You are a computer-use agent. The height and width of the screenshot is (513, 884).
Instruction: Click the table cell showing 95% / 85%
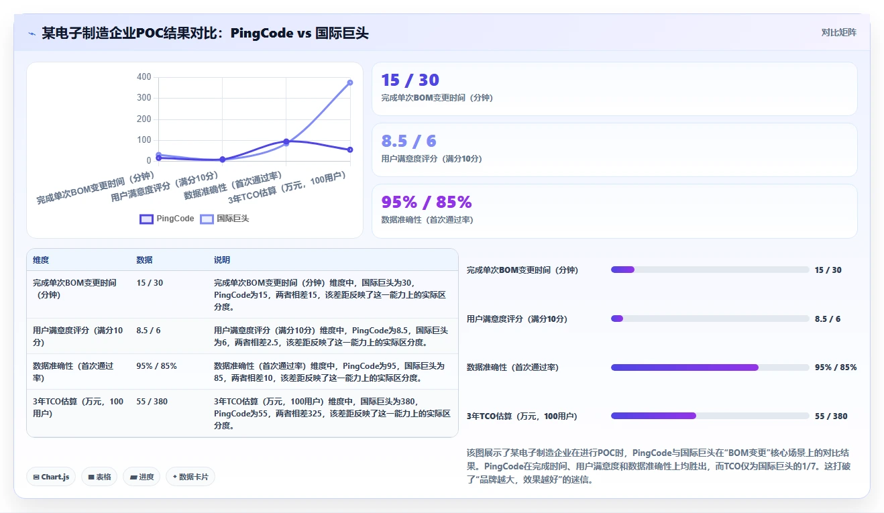pyautogui.click(x=156, y=366)
